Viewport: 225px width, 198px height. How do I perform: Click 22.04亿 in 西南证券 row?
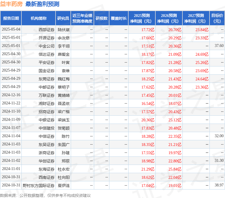pos(175,177)
